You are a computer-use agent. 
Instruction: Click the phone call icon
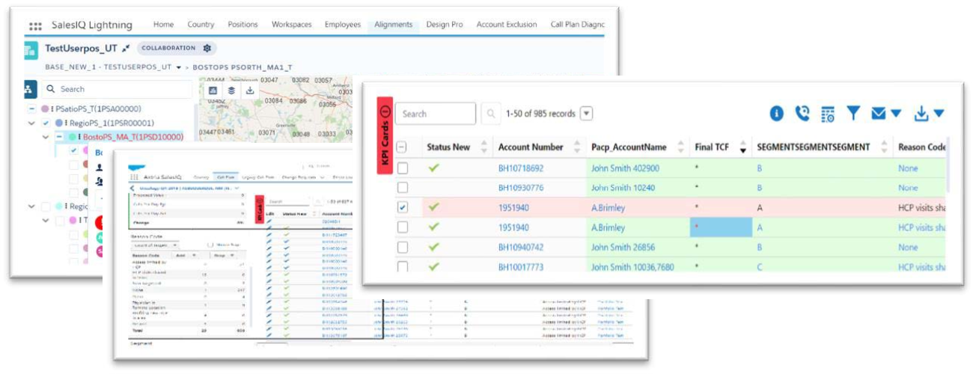pos(802,114)
